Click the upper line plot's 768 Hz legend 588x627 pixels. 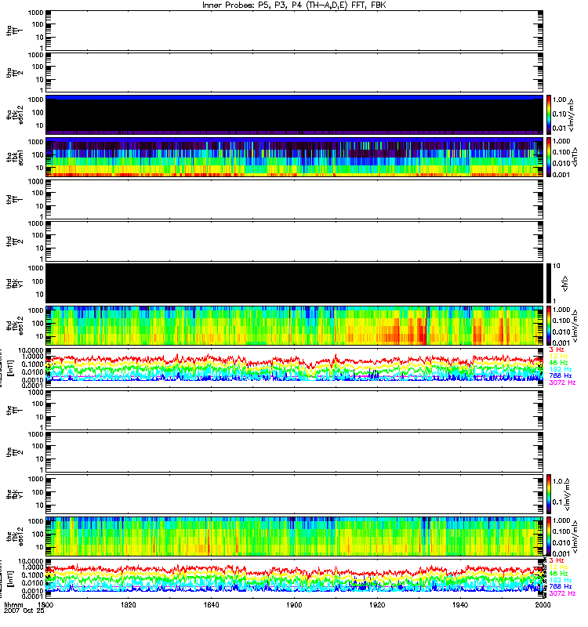[561, 376]
